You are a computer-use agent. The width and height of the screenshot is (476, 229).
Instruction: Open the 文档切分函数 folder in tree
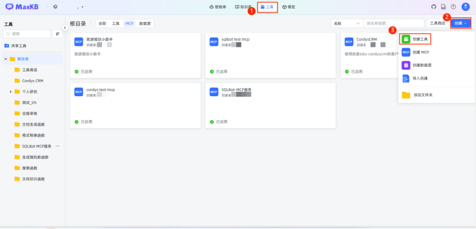point(33,179)
